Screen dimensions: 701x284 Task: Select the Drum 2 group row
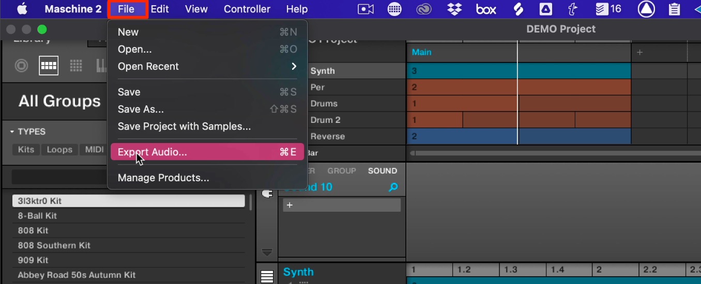click(357, 120)
